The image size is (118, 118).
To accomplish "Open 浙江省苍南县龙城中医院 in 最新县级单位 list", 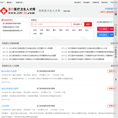I will click(x=12, y=24).
